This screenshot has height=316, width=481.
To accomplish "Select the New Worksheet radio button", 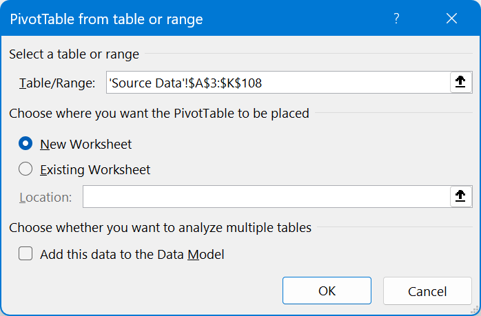I will [x=26, y=144].
